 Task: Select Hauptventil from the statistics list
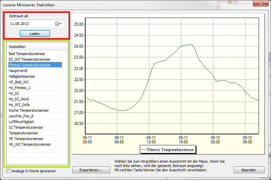[18, 71]
